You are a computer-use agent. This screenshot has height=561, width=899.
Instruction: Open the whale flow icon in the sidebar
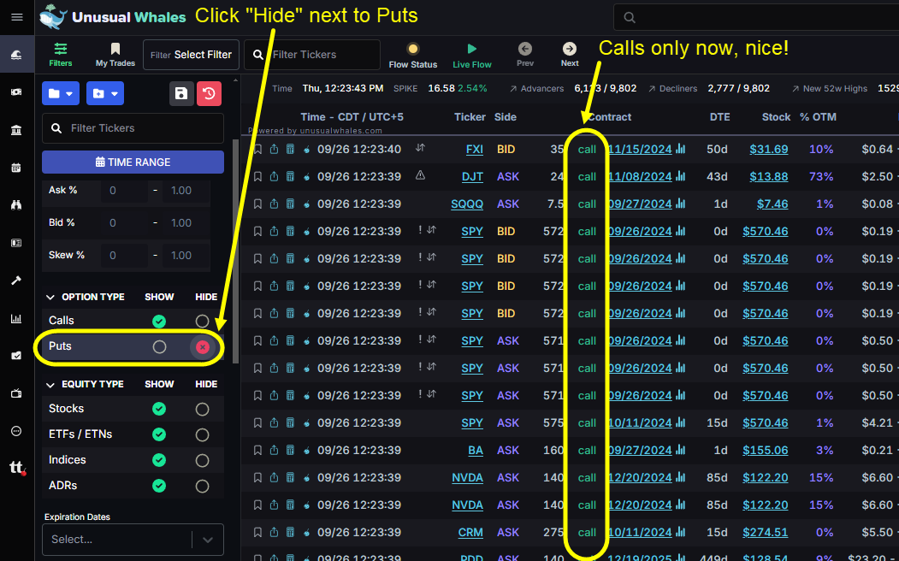[x=16, y=55]
